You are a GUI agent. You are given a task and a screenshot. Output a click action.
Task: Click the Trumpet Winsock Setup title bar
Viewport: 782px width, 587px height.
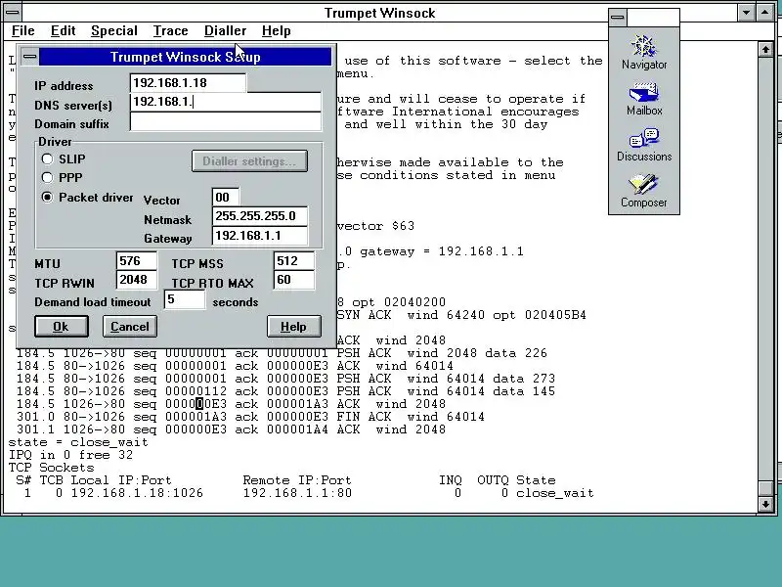coord(185,57)
